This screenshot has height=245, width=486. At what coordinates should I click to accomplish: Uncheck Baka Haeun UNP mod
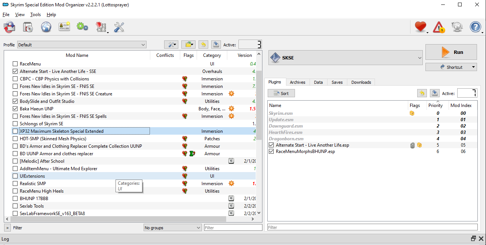click(15, 109)
